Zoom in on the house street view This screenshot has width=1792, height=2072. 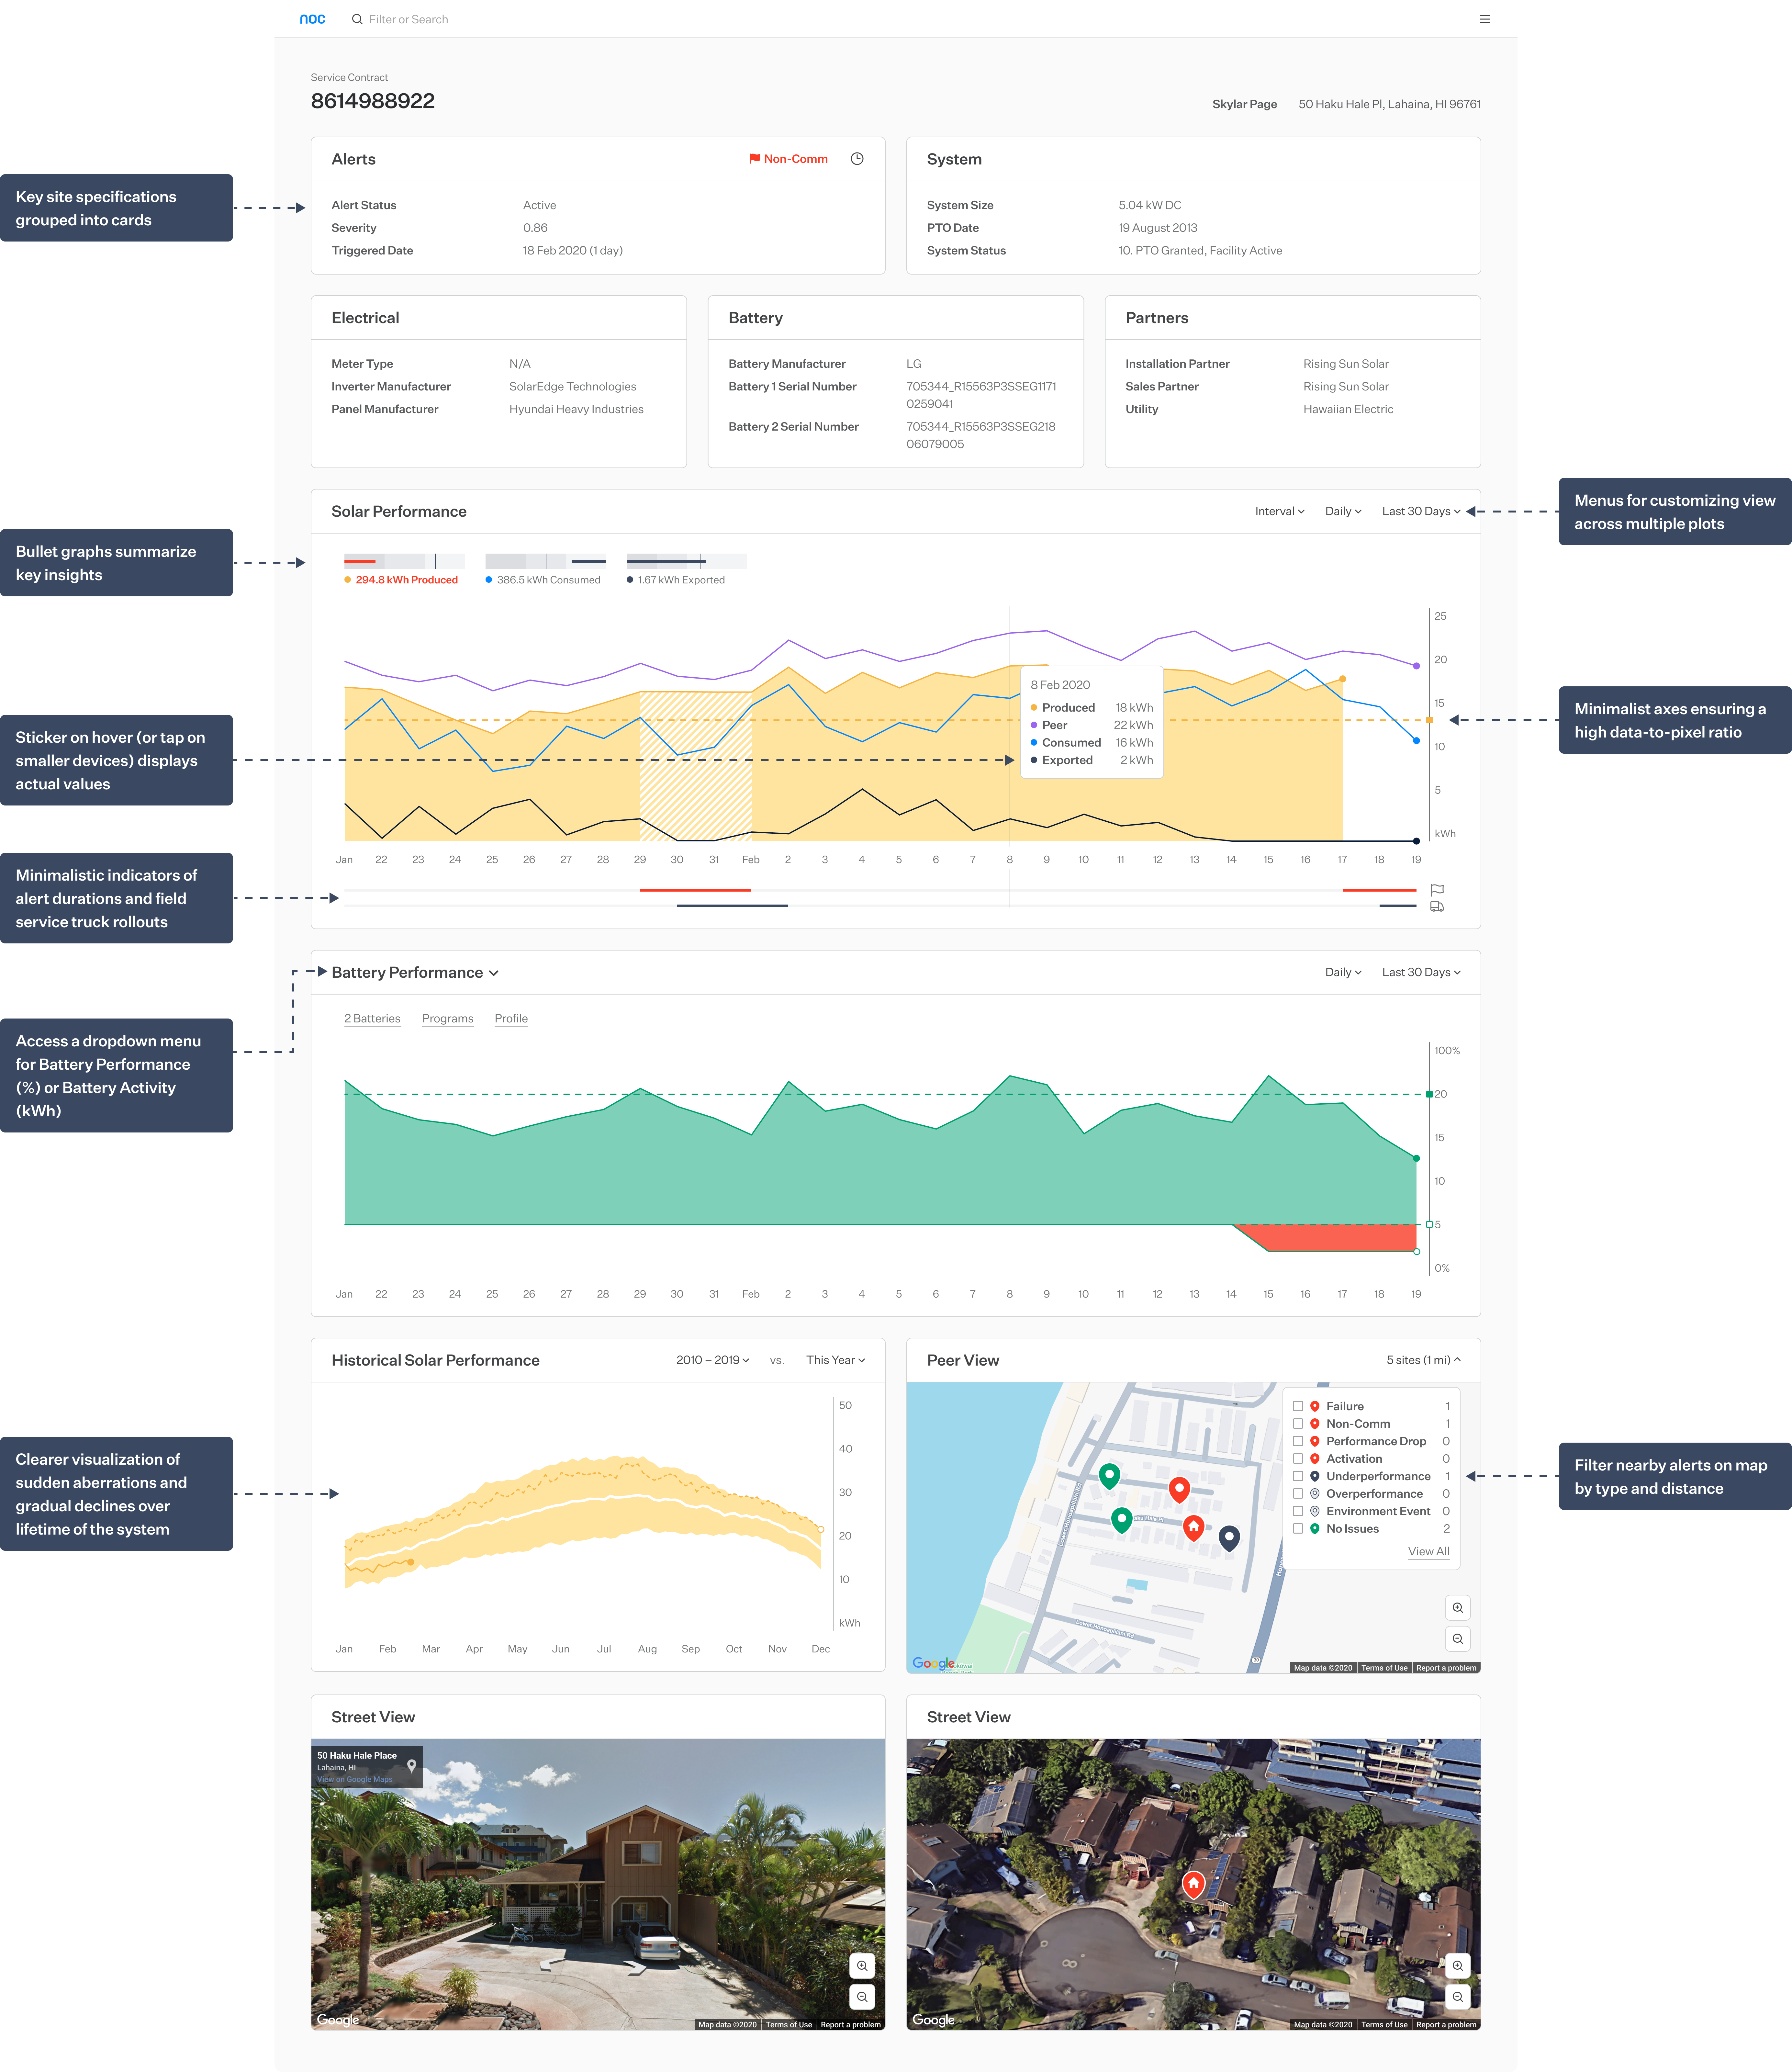[x=862, y=1966]
